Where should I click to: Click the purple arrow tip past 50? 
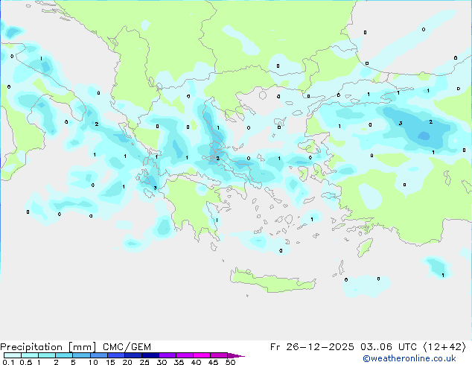(236, 355)
